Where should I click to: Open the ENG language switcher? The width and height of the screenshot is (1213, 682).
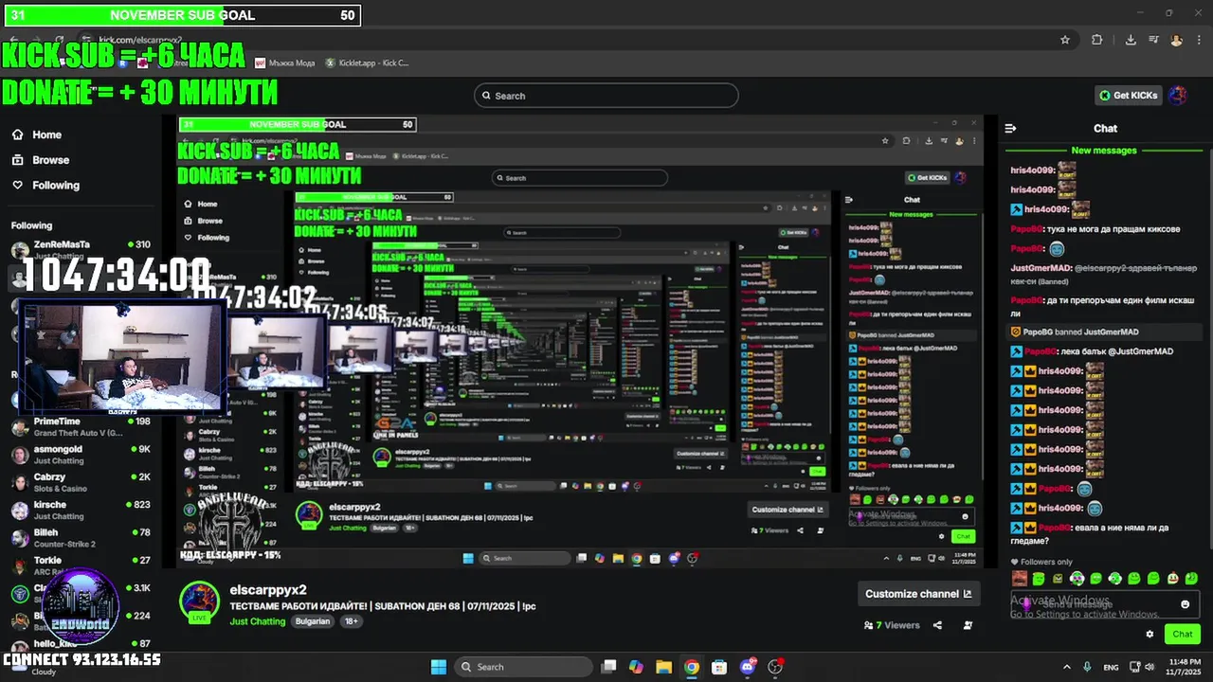pos(1111,667)
